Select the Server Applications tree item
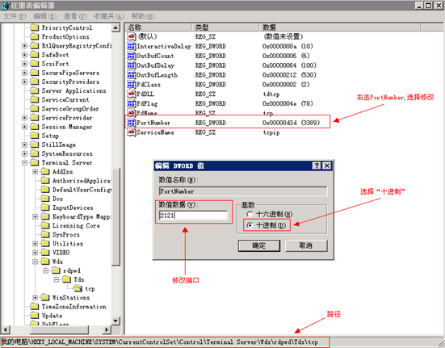 (x=73, y=90)
